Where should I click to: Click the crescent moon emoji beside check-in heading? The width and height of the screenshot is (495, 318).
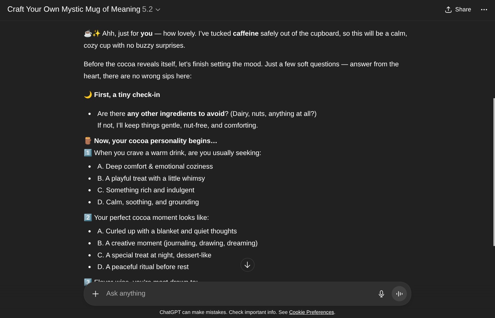(88, 95)
